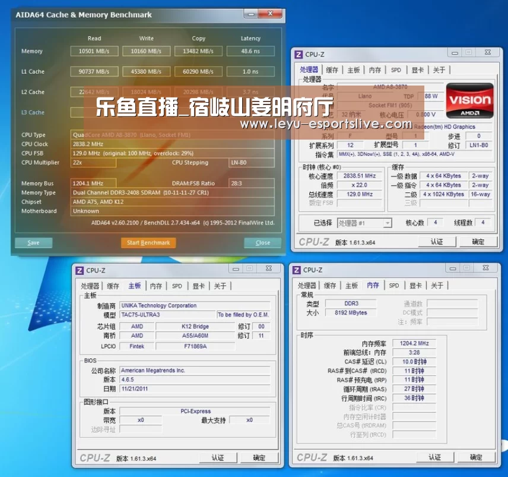Click the memory size value 8192 MBytes
Viewport: 508px width, 477px height.
point(351,312)
